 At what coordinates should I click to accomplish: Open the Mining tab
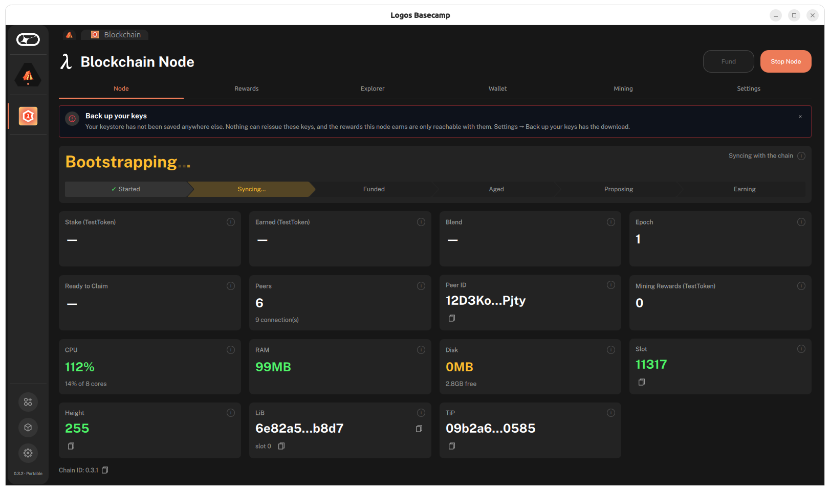623,88
